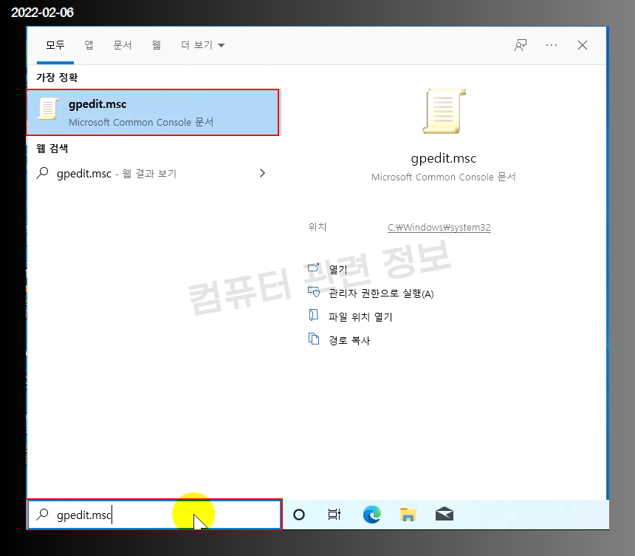635x556 pixels.
Task: Click 열기 to open gpedit.msc
Action: click(x=337, y=270)
